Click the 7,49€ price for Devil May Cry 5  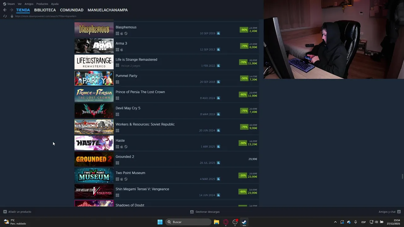[x=253, y=112]
